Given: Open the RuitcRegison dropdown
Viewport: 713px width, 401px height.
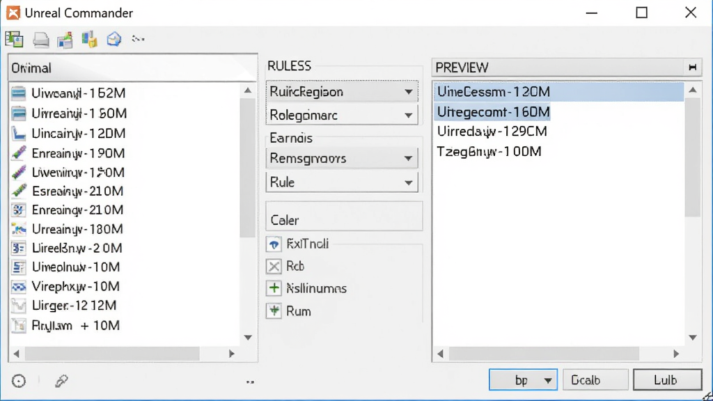Looking at the screenshot, I should (342, 92).
